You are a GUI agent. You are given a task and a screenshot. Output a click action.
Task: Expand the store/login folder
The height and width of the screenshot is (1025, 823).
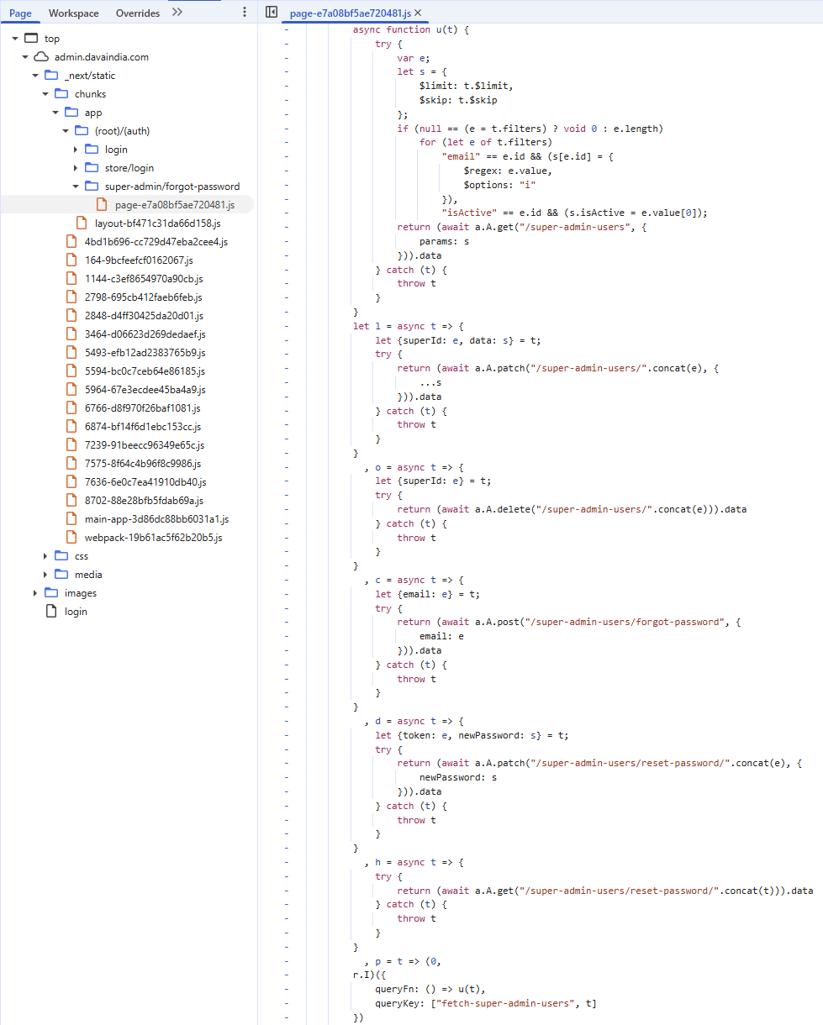pyautogui.click(x=76, y=168)
